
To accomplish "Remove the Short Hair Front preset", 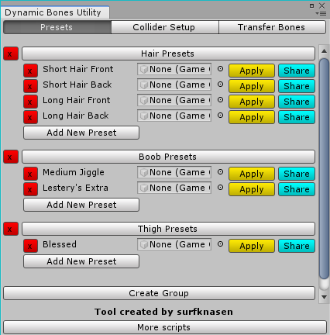I will (30, 71).
